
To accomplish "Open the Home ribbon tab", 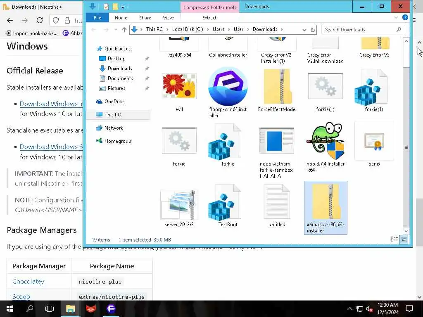I will point(121,18).
